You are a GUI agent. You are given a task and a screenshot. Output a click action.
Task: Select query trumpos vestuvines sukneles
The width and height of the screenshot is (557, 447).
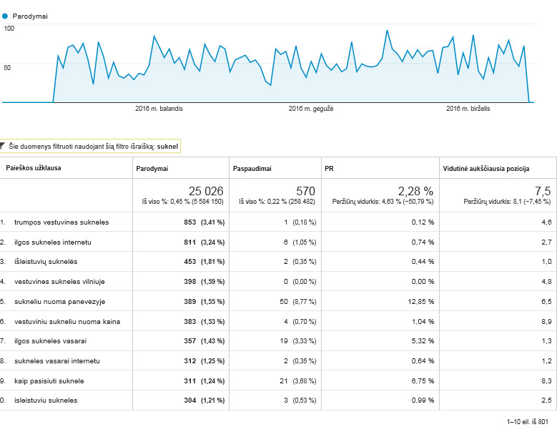(x=61, y=222)
